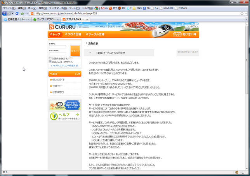This screenshot has width=250, height=176.
Task: Open the address bar history dropdown arrow
Action: [246, 14]
